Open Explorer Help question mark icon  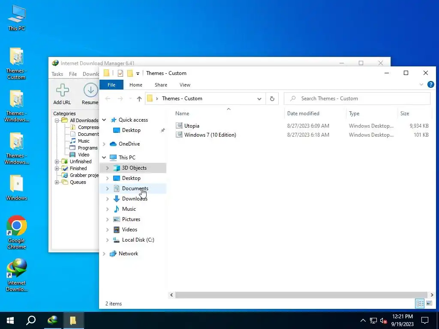[x=430, y=84]
